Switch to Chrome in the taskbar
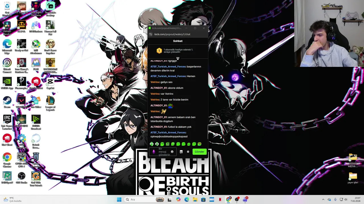 pos(228,199)
